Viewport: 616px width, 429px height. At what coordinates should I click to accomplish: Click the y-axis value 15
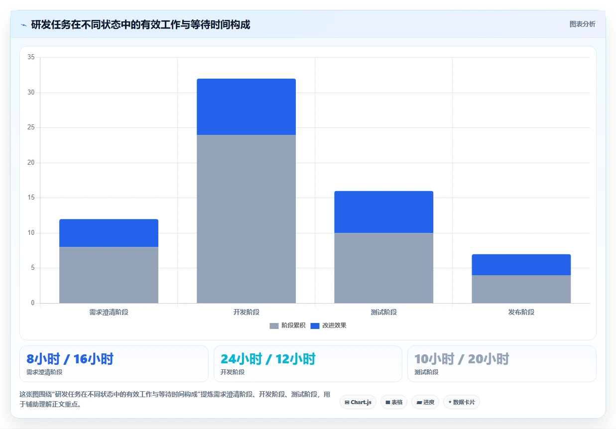(31, 198)
